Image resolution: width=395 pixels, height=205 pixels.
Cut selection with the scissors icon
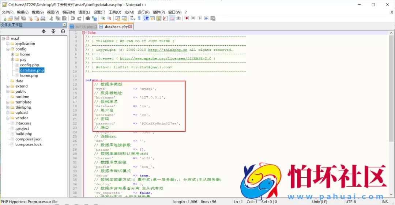pyautogui.click(x=51, y=18)
